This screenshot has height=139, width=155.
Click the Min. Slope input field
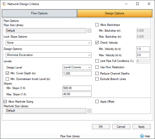click(x=77, y=88)
